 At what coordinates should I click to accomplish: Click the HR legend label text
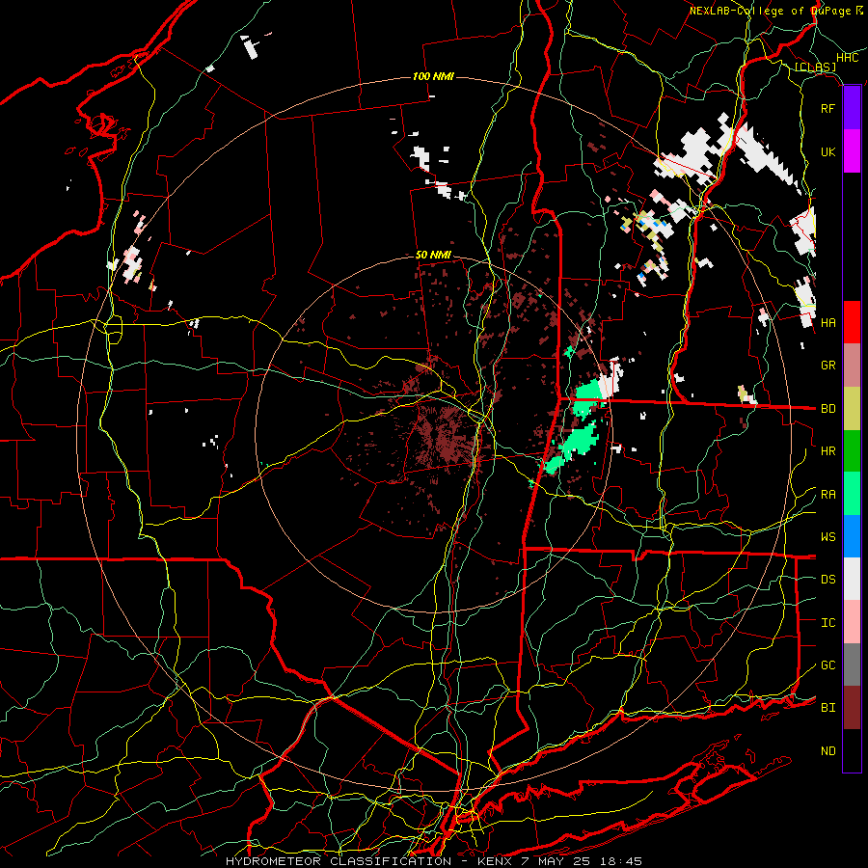pyautogui.click(x=828, y=451)
